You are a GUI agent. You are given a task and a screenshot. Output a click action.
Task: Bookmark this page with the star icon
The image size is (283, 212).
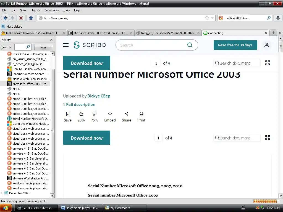pos(207,18)
